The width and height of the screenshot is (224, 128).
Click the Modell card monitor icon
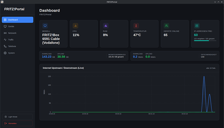tap(45, 26)
